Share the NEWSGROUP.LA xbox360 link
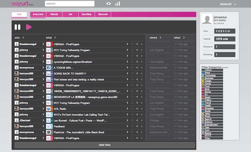Screen dimensions: 251x152 click(137, 97)
